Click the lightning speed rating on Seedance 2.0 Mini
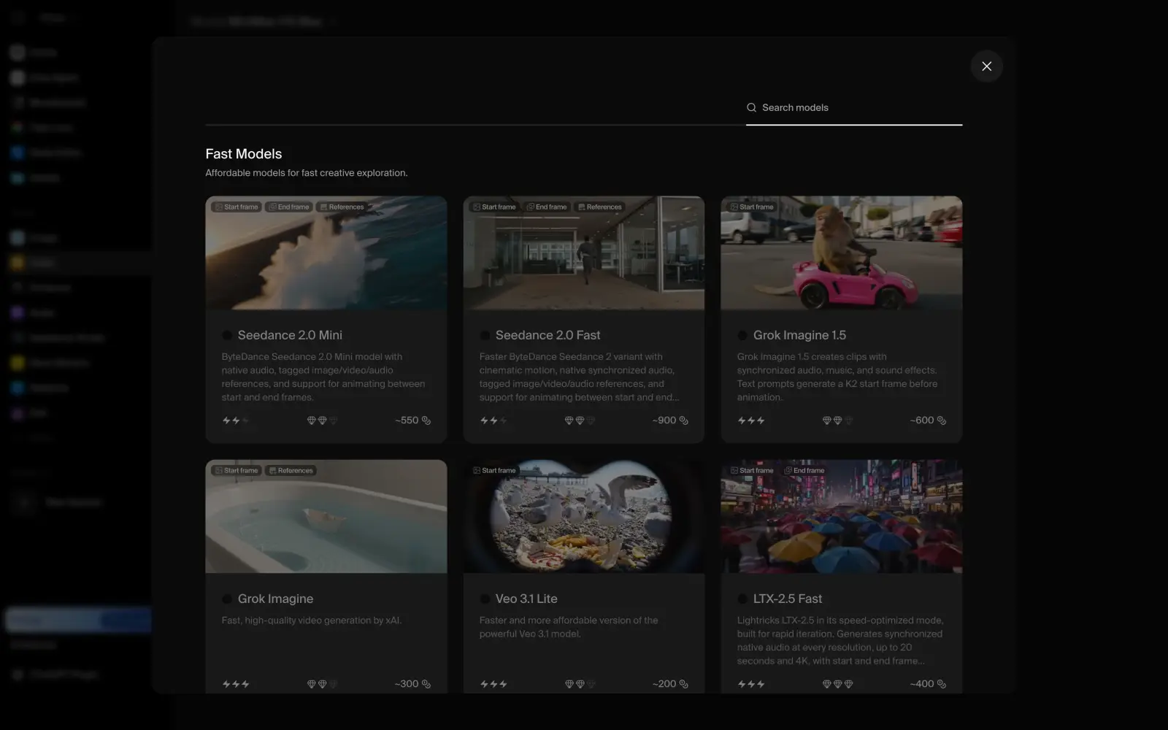The width and height of the screenshot is (1168, 730). click(236, 420)
